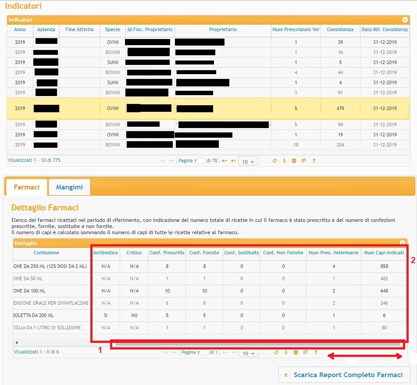
Task: Sort by Conf. Sostituite column header
Action: point(242,253)
